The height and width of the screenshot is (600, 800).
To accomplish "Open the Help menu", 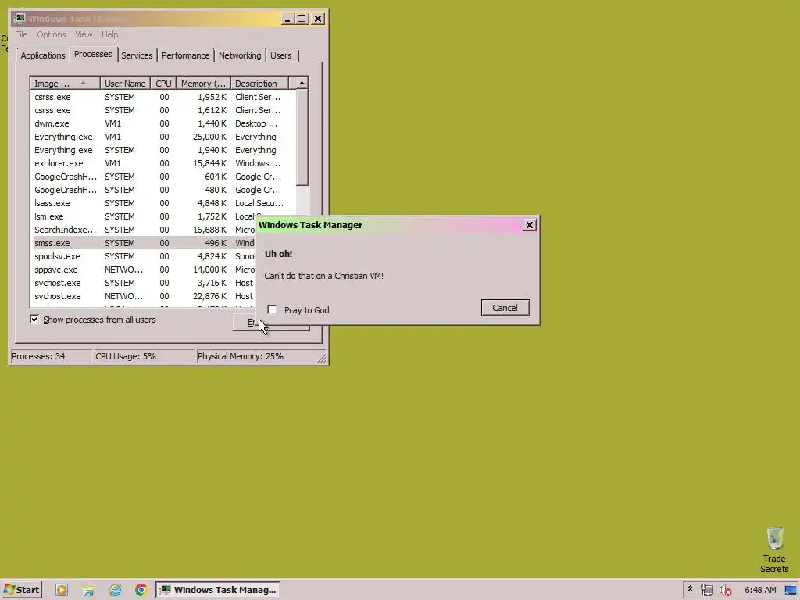I will pyautogui.click(x=109, y=34).
